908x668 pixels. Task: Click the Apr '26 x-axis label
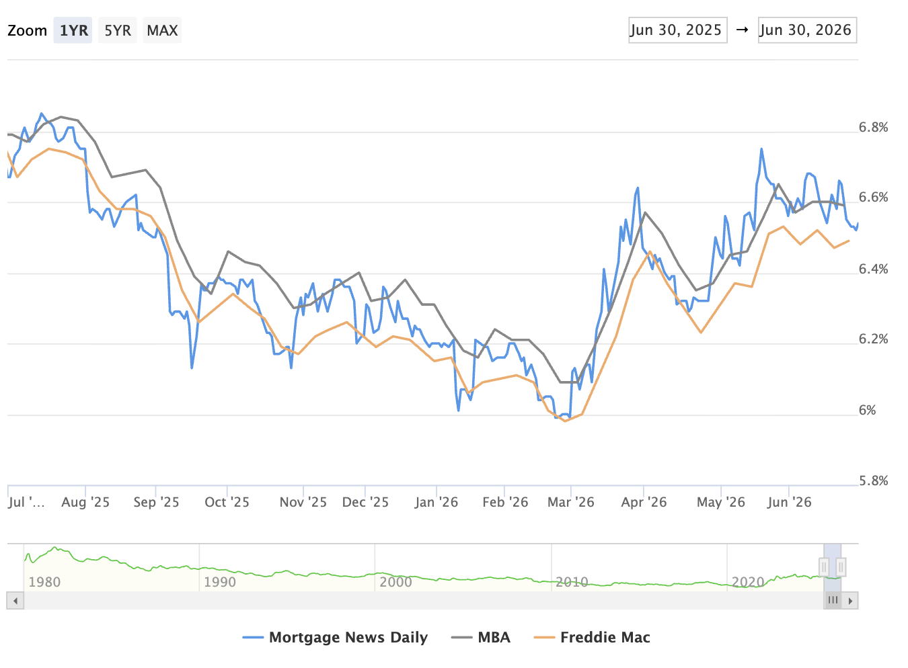click(644, 502)
